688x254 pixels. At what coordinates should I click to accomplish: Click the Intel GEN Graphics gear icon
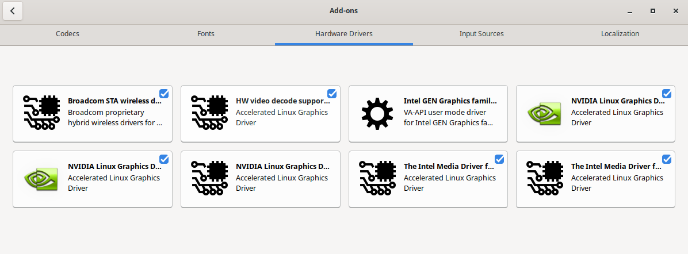(x=377, y=113)
